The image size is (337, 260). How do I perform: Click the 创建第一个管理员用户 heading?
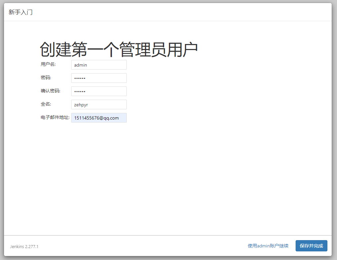point(119,48)
